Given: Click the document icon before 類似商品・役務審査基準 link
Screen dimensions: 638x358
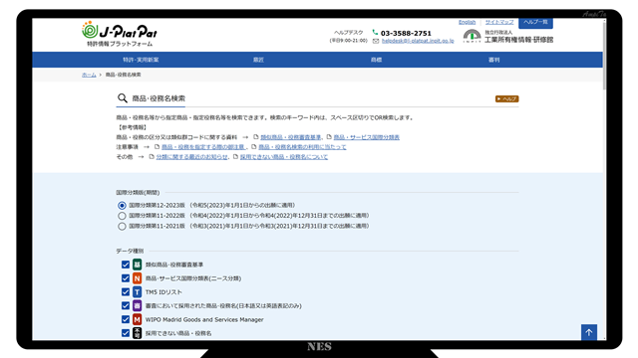Looking at the screenshot, I should (x=256, y=137).
